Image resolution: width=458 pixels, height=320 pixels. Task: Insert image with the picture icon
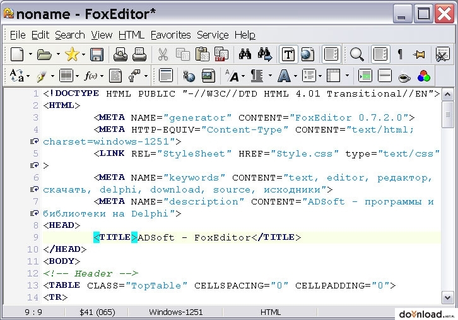208,76
